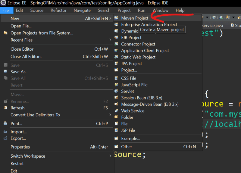
Task: Select Close Editor menu entry
Action: 57,49
